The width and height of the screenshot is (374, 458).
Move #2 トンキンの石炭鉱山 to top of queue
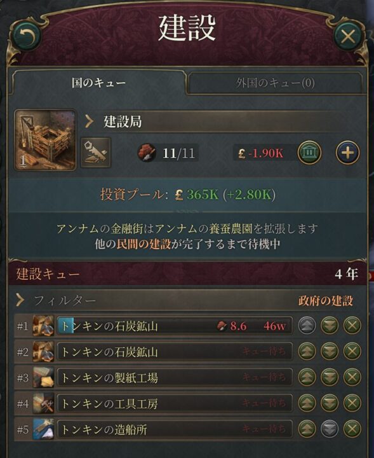(307, 351)
